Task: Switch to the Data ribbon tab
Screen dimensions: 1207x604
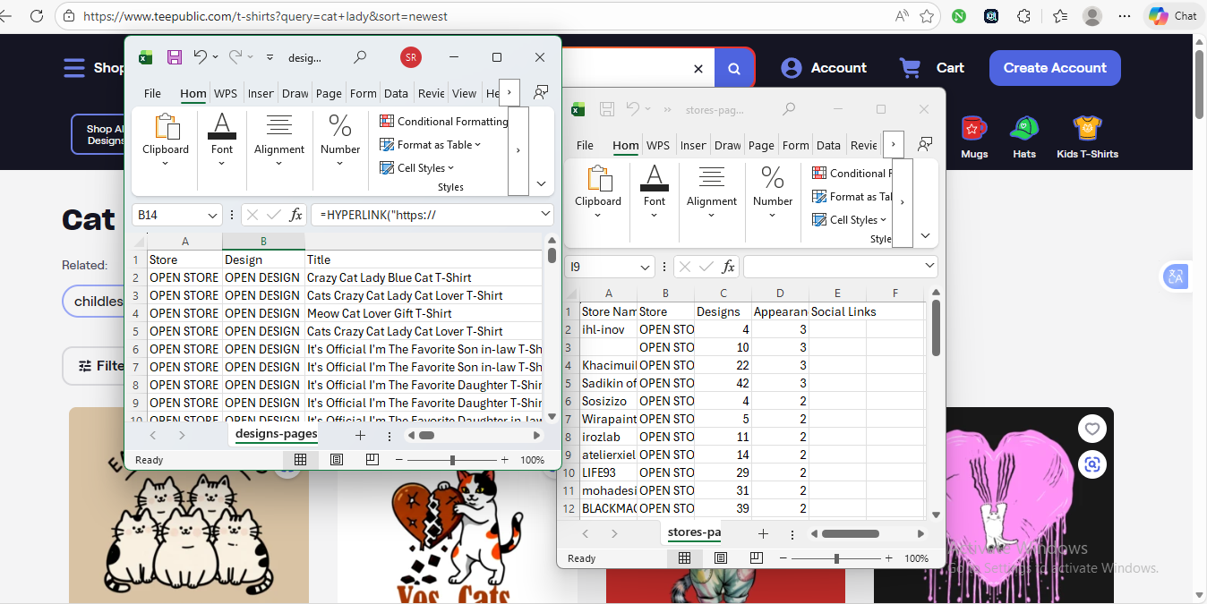Action: click(396, 92)
